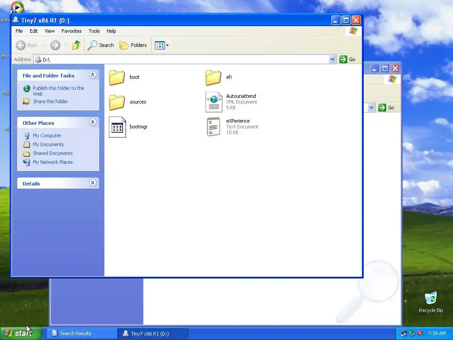Click the drive icon in title bar

pyautogui.click(x=16, y=20)
